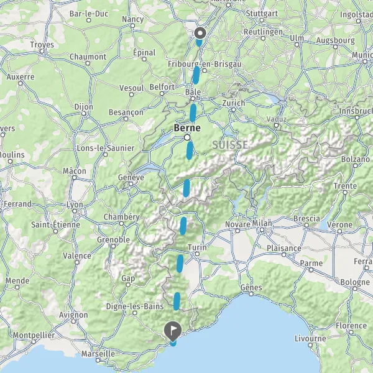Click the Grenoble city label
This screenshot has width=373, height=373.
pyautogui.click(x=114, y=239)
